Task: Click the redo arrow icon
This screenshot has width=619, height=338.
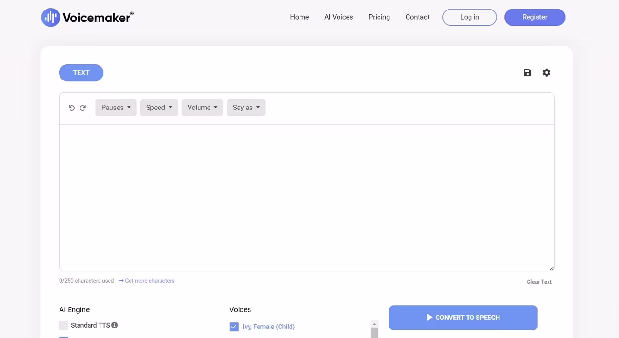Action: point(83,108)
